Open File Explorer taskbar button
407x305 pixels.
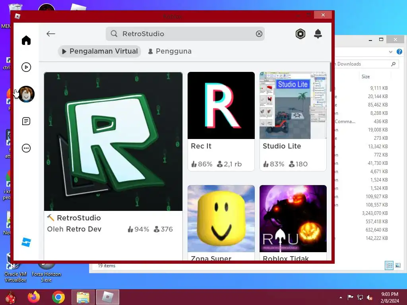83,297
